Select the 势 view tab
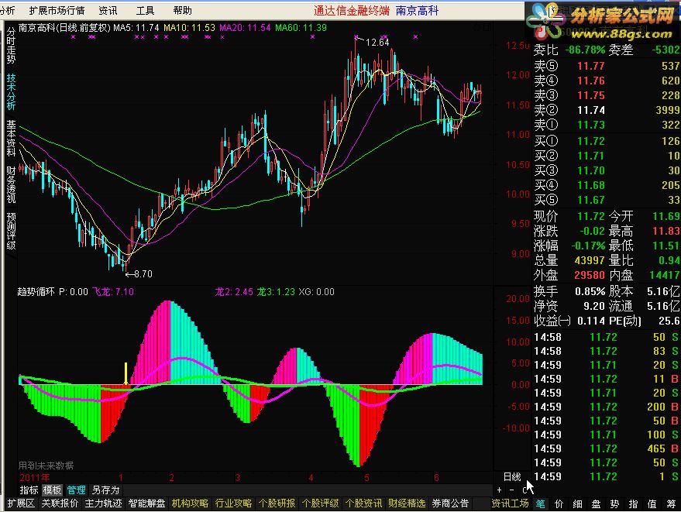This screenshot has height=512, width=681. point(614,504)
